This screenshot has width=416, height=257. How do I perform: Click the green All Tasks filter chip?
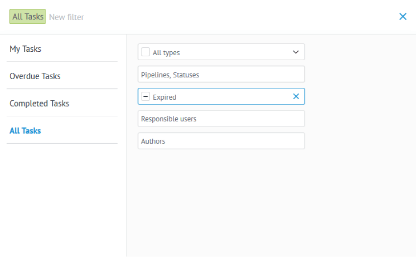coord(27,17)
